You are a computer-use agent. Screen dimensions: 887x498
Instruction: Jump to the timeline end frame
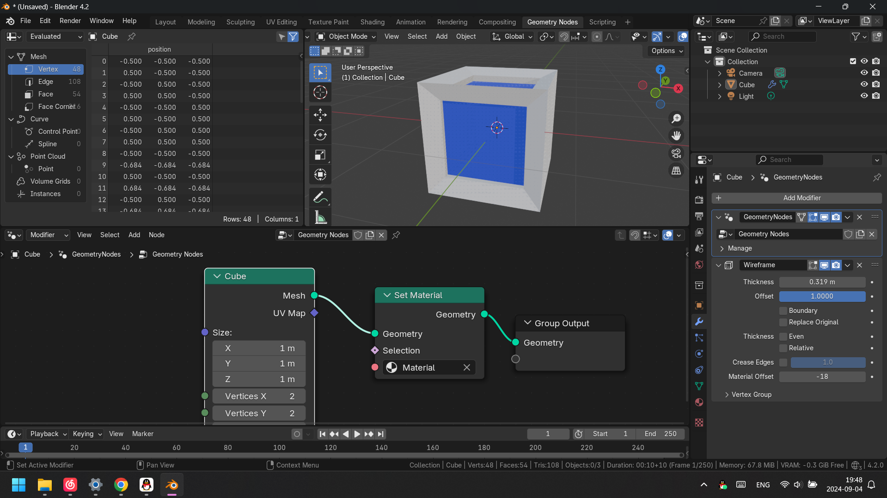[380, 434]
